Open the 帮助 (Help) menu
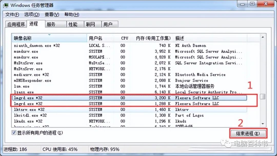Viewport: 277px width, 156px height. (71, 15)
